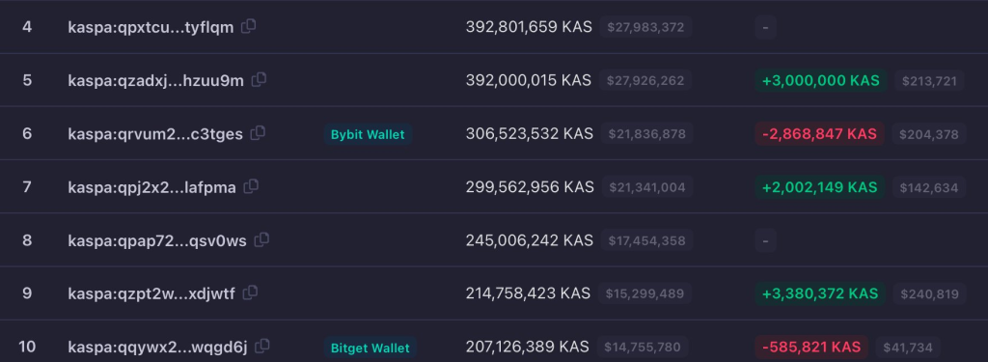Viewport: 988px width, 362px height.
Task: Copy address kaspa:qpap72...qsv0ws
Action: tap(261, 239)
